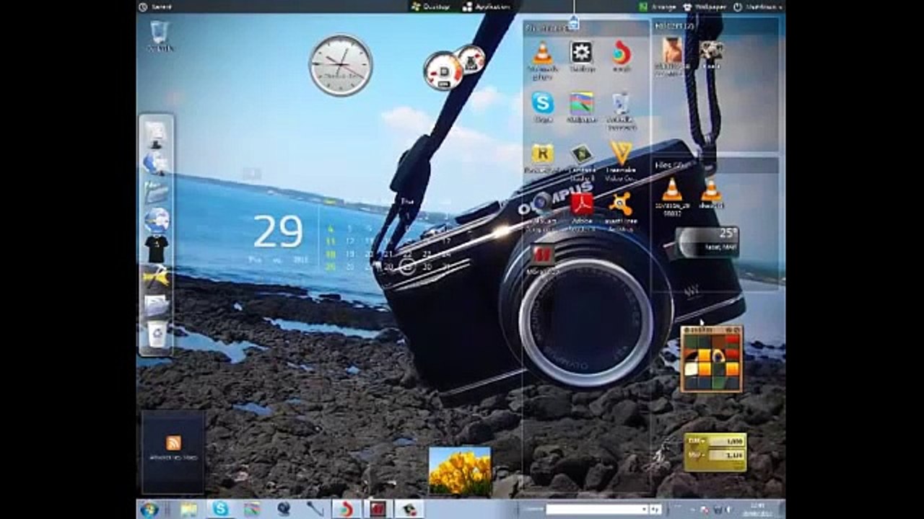Open the top computer icon in the dock
Viewport: 924px width, 519px height.
tap(155, 133)
